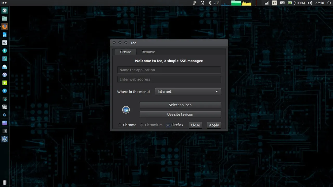Switch to the Create tab
The image size is (333, 187).
pyautogui.click(x=126, y=52)
